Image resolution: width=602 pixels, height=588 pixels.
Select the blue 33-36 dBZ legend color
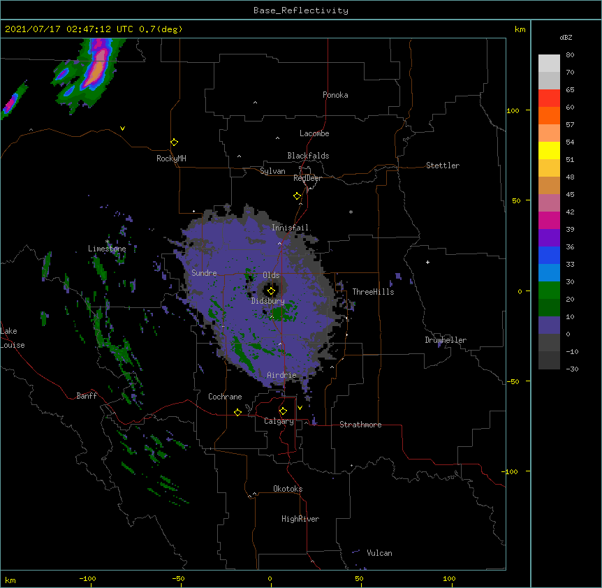(549, 255)
